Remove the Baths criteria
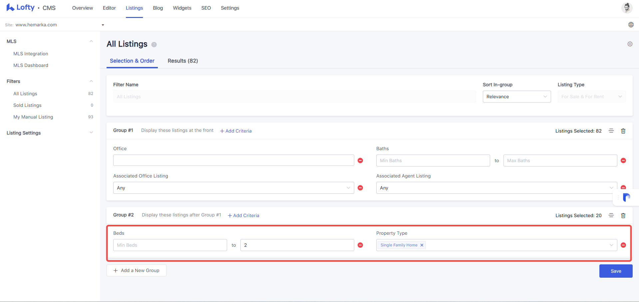The width and height of the screenshot is (639, 302). [x=623, y=160]
